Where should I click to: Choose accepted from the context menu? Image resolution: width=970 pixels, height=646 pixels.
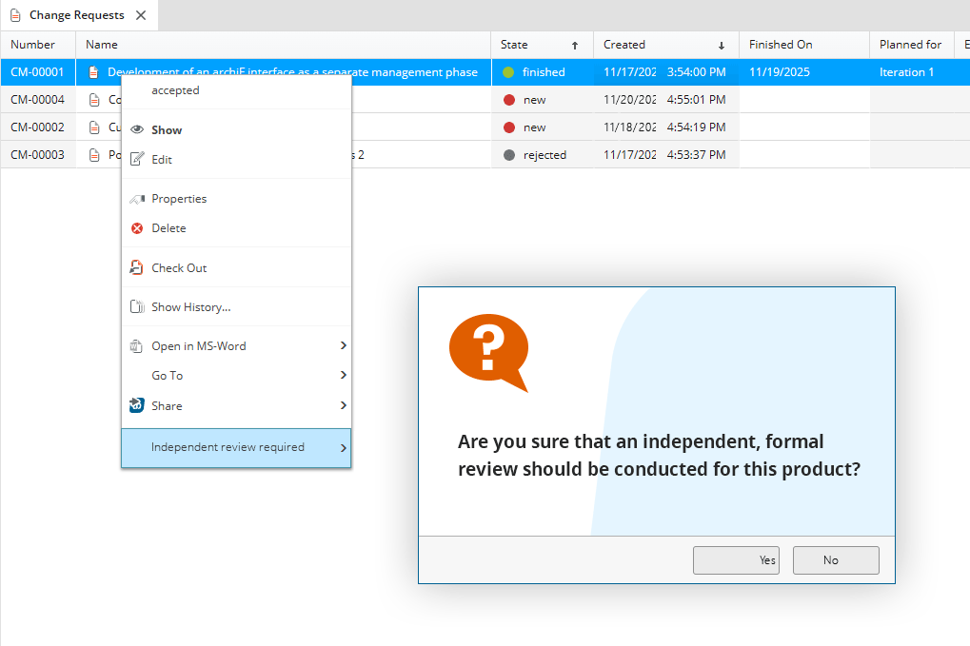(x=176, y=90)
